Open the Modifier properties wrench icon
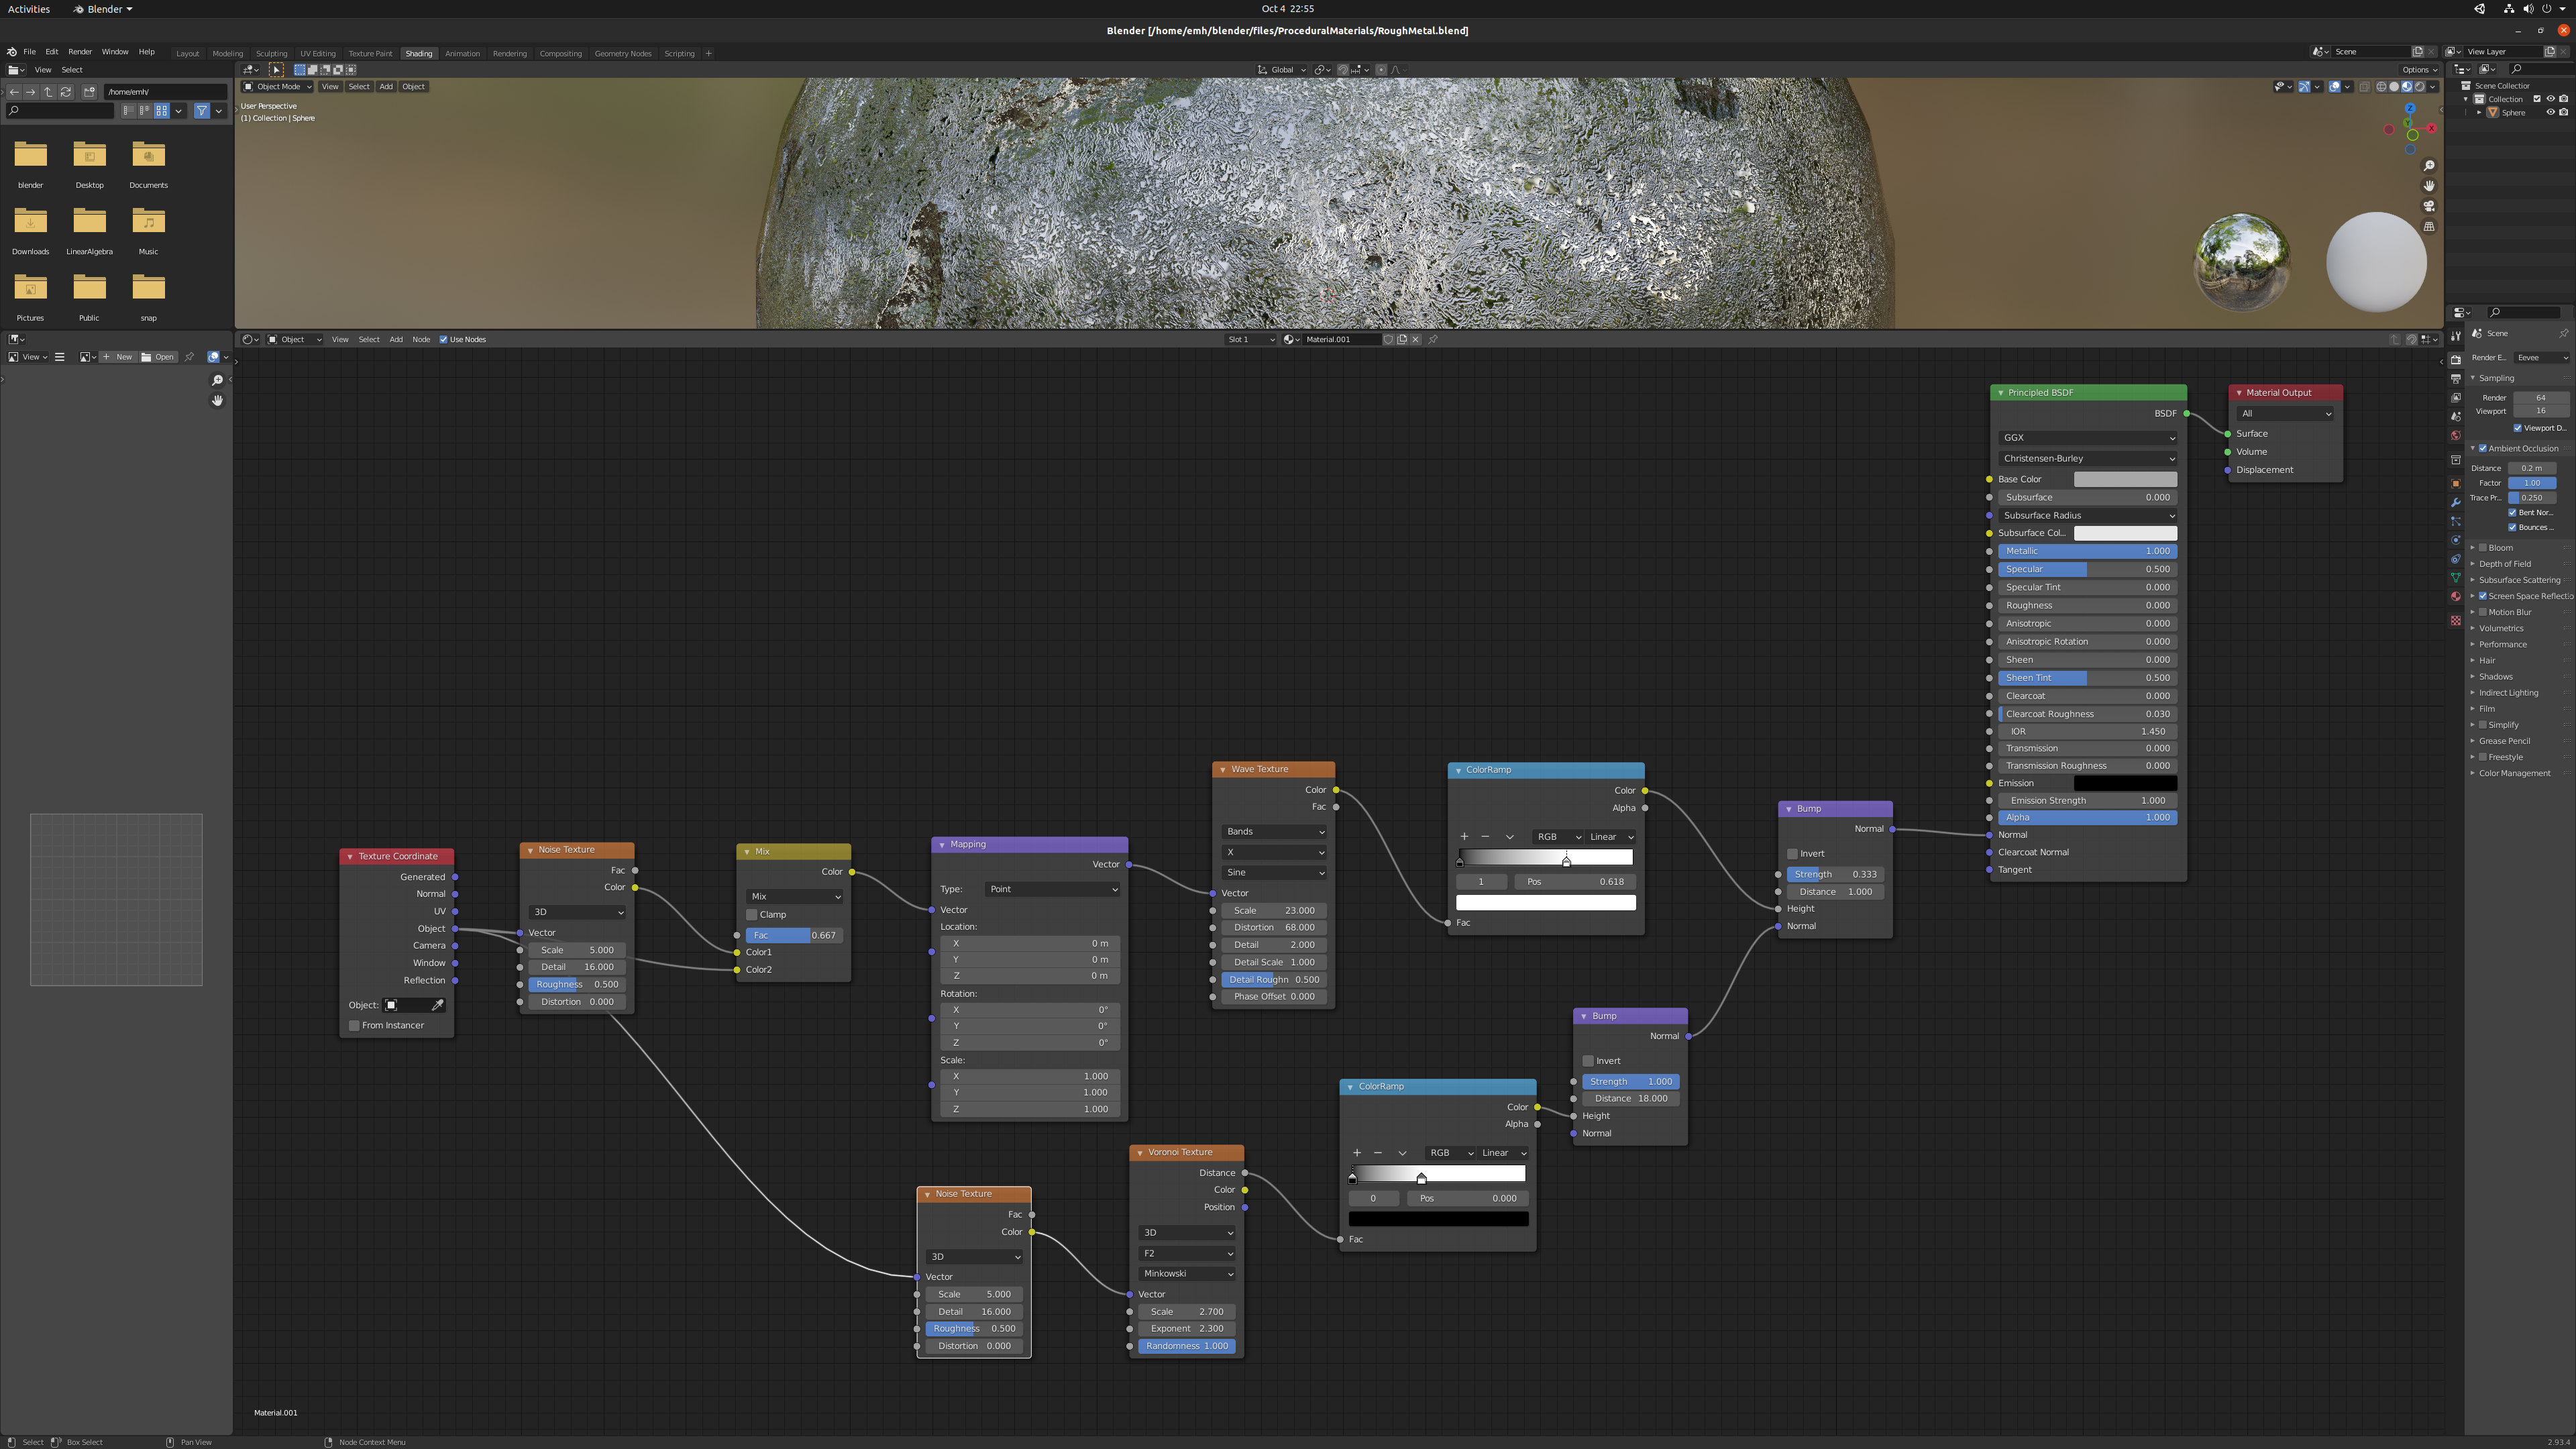 (2455, 502)
